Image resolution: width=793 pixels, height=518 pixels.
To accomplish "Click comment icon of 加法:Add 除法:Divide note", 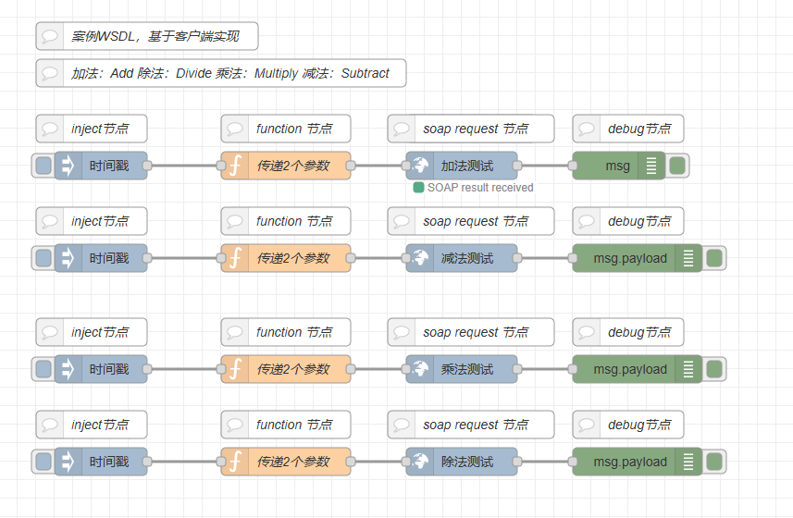I will click(51, 74).
